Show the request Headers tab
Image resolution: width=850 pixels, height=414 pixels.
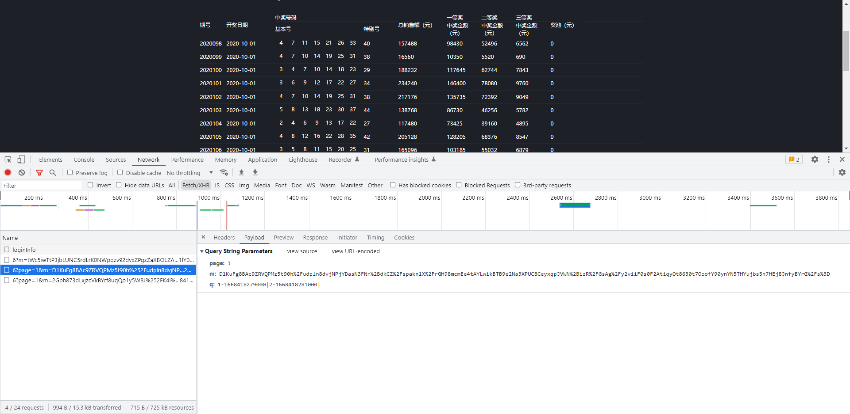click(x=224, y=237)
